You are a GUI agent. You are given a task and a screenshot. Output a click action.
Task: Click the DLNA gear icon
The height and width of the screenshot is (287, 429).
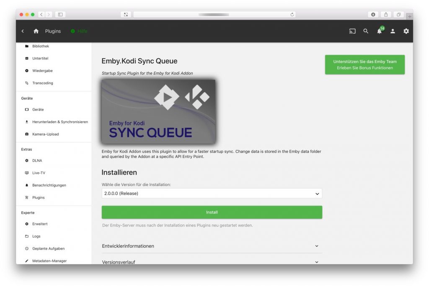26,160
